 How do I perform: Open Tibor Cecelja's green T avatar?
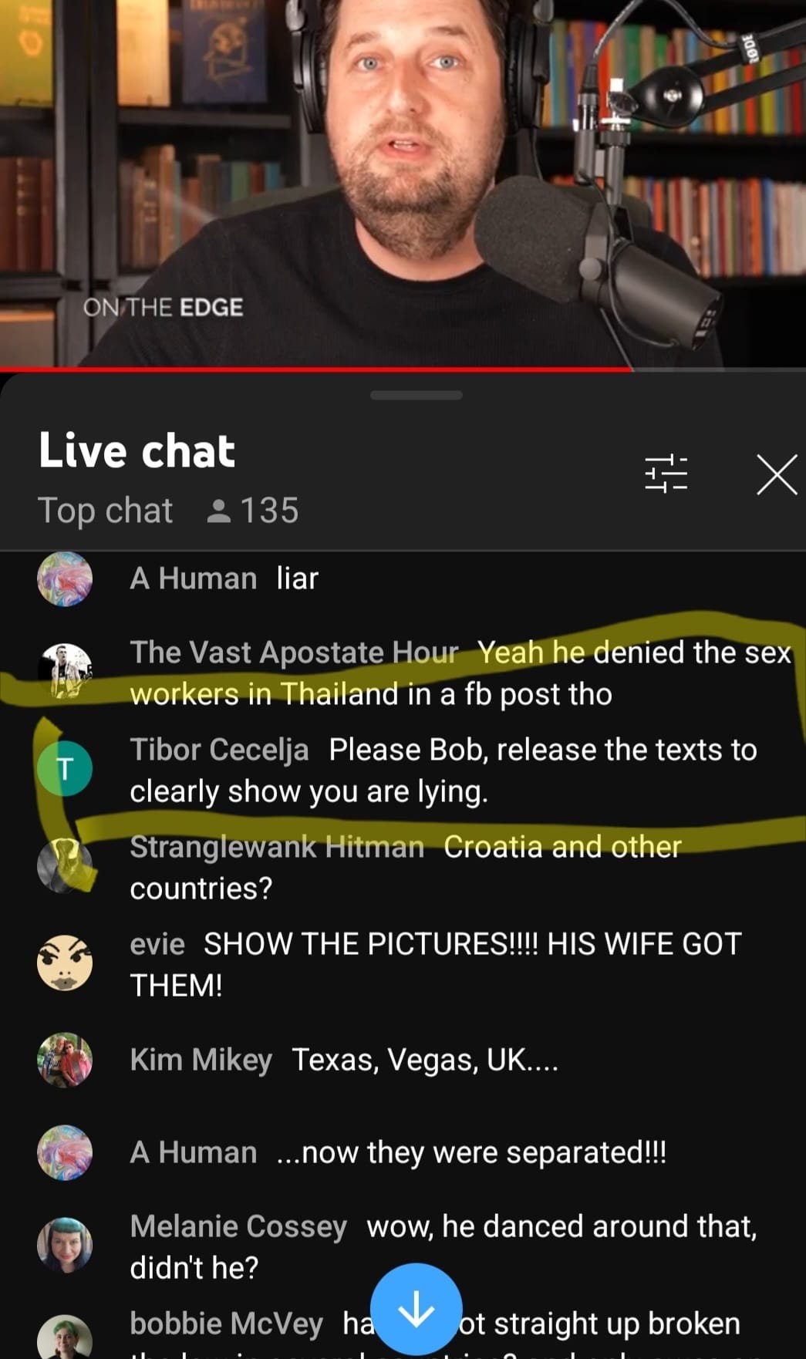(x=65, y=768)
